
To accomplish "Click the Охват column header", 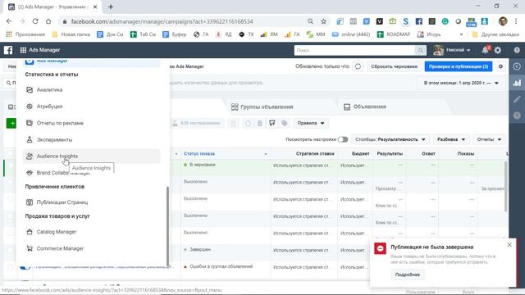I will (x=428, y=154).
